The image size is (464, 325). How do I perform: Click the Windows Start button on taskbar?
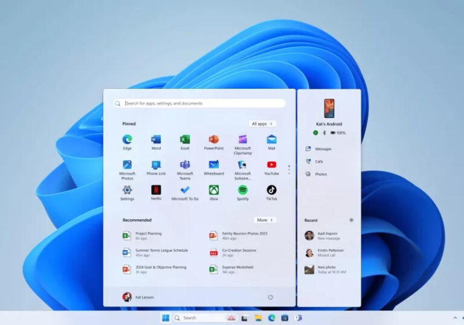pyautogui.click(x=165, y=318)
